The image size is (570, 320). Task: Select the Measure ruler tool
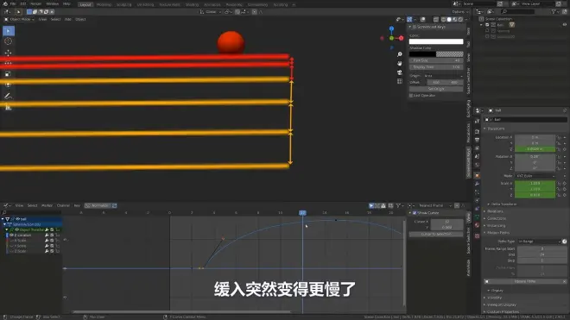click(8, 107)
